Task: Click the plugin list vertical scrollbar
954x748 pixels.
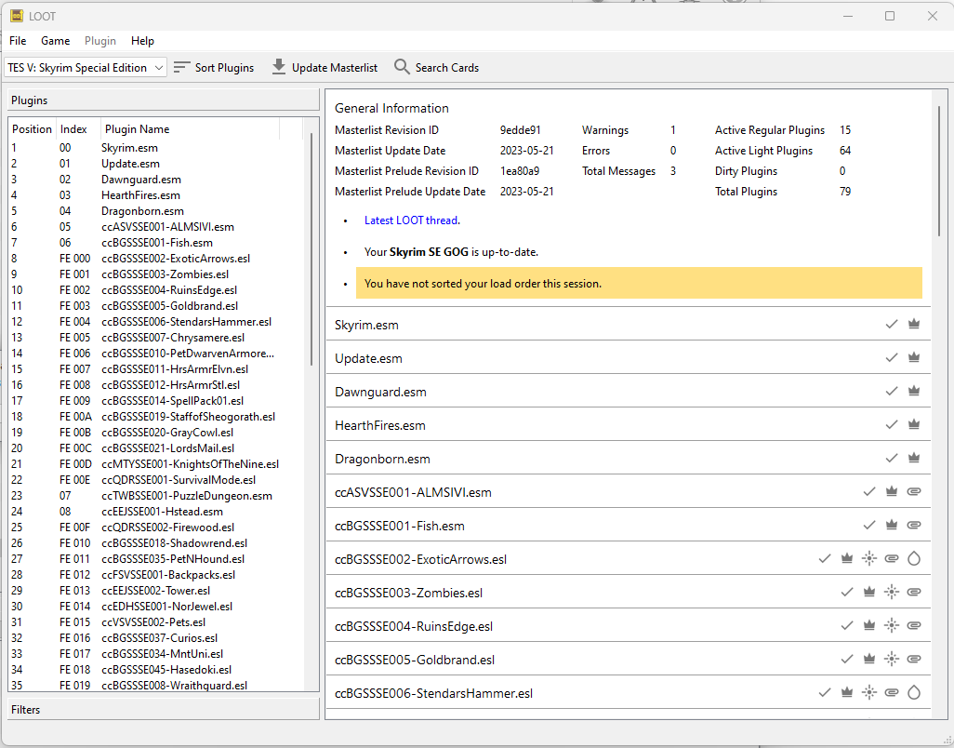Action: 311,249
